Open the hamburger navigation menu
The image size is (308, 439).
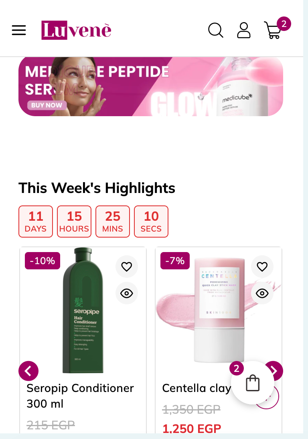[x=19, y=30]
